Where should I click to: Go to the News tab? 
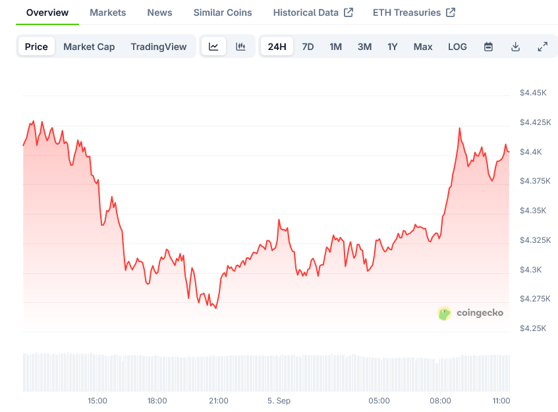tap(159, 13)
